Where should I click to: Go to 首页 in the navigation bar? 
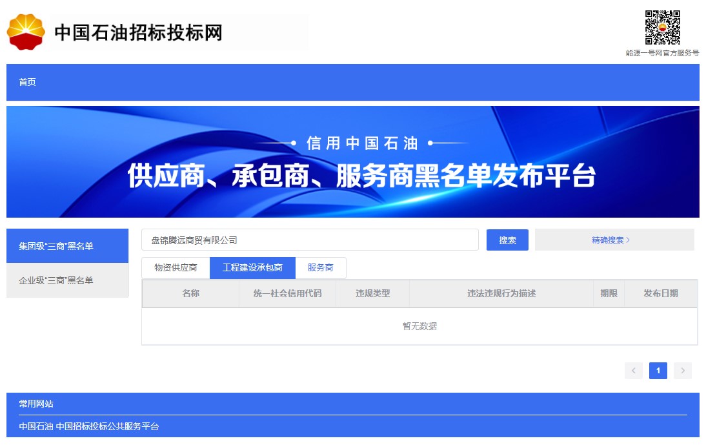[x=27, y=82]
